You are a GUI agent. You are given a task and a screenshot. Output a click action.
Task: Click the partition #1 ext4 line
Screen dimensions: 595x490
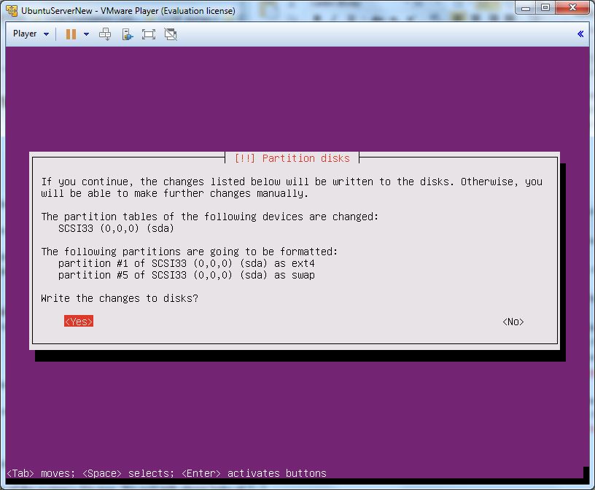[186, 263]
